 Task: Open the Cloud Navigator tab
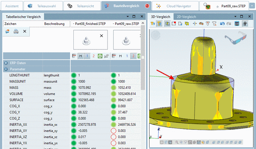175,6
